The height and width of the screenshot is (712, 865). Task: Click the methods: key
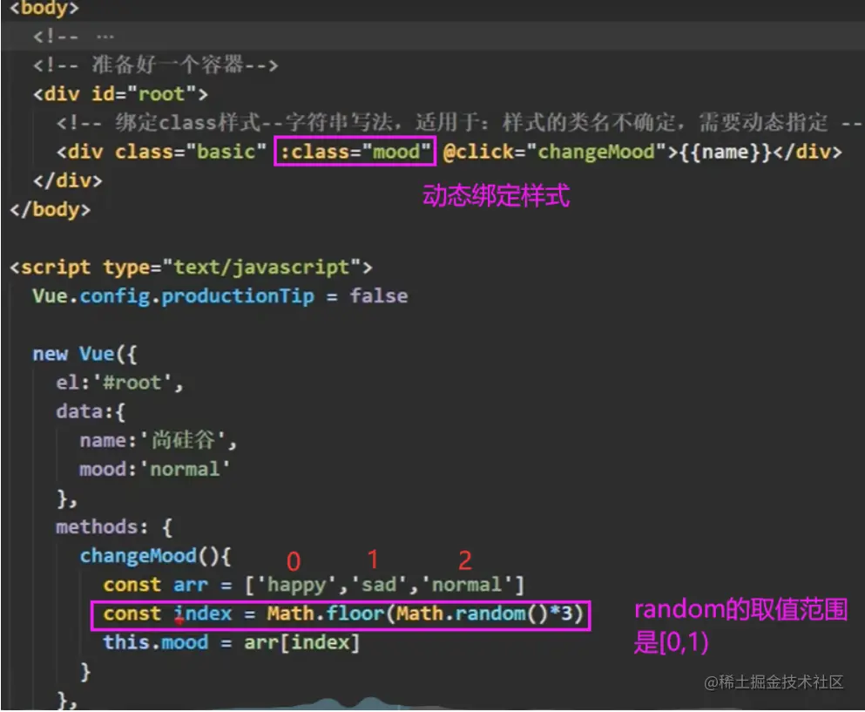[102, 527]
